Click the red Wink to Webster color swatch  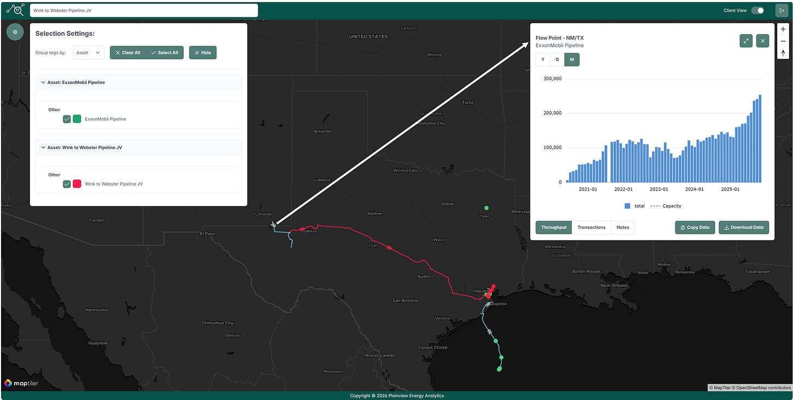pyautogui.click(x=77, y=184)
